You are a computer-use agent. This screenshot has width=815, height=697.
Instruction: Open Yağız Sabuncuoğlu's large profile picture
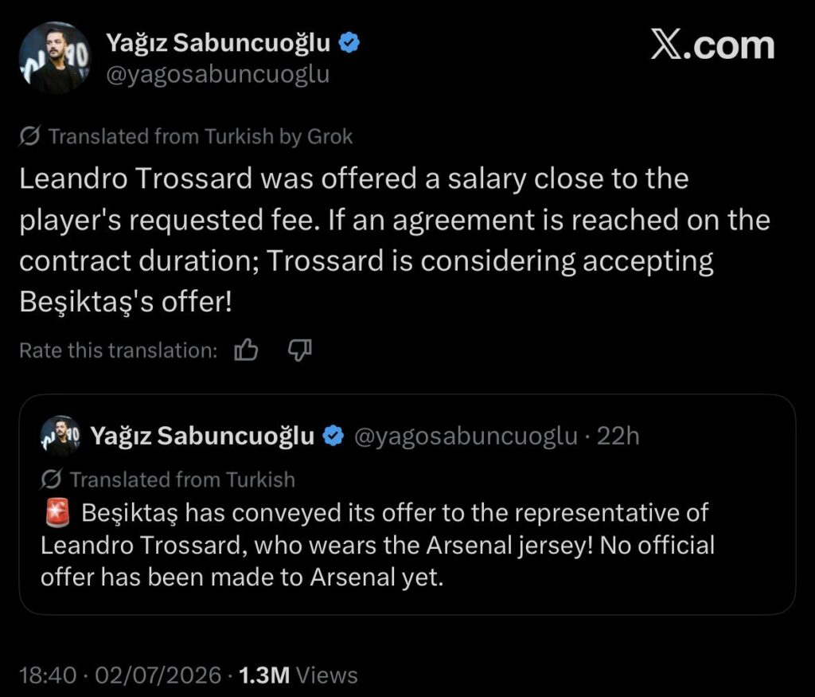(x=55, y=57)
